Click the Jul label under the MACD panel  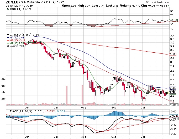click(56, 137)
